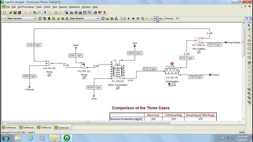The width and height of the screenshot is (253, 142).
Task: Expand the Main Branch dropdown
Action: pyautogui.click(x=97, y=19)
